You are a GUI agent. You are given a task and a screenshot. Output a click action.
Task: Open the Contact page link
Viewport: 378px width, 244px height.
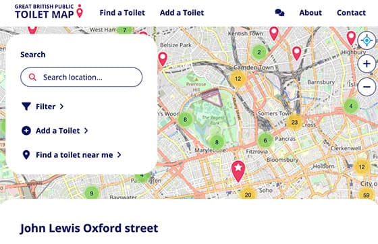click(351, 13)
